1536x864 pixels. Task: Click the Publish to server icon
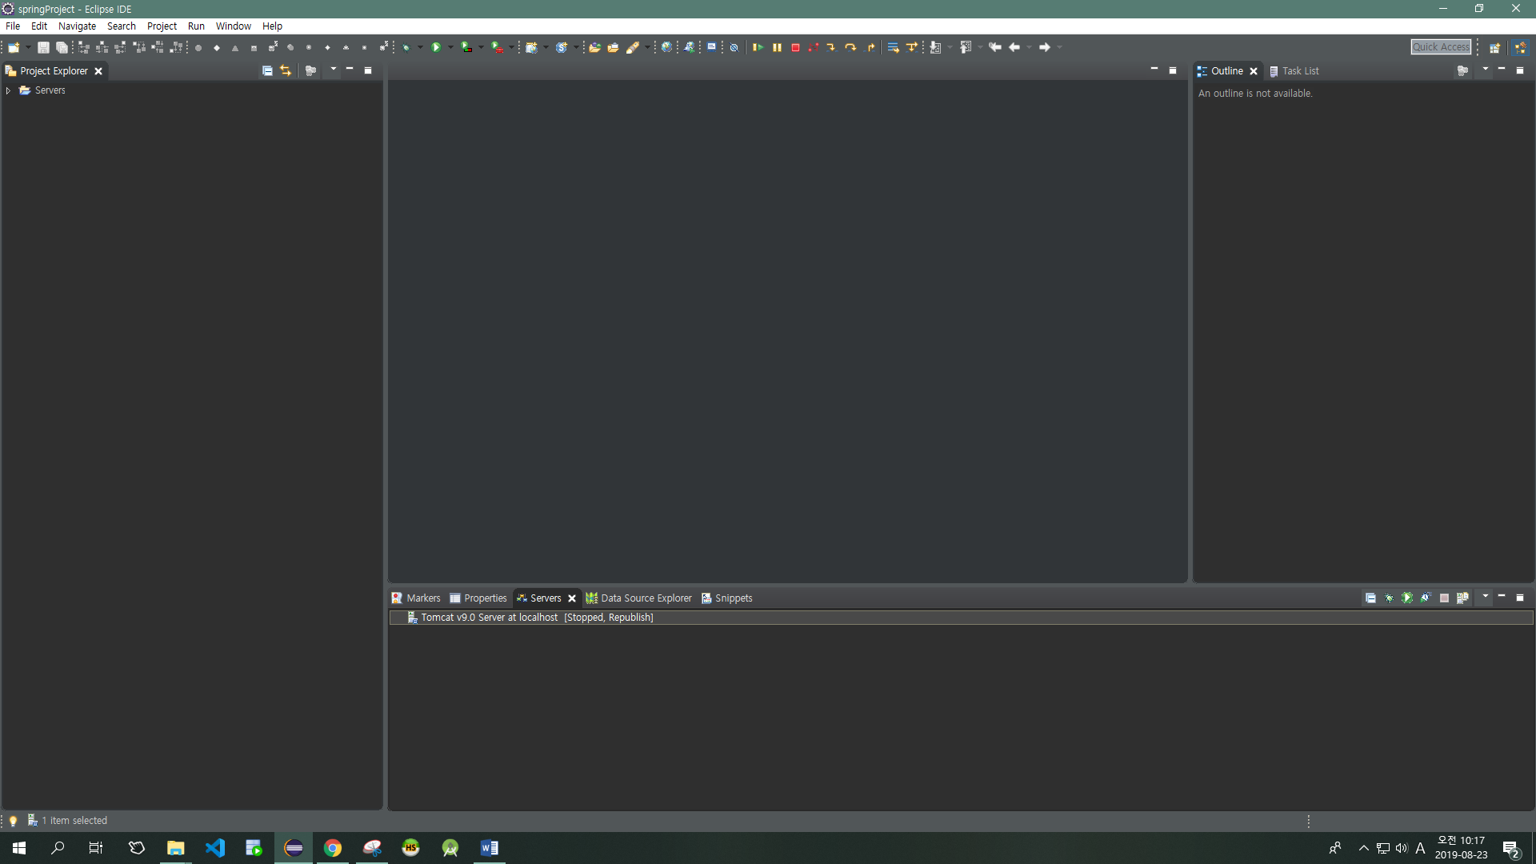pyautogui.click(x=1462, y=598)
